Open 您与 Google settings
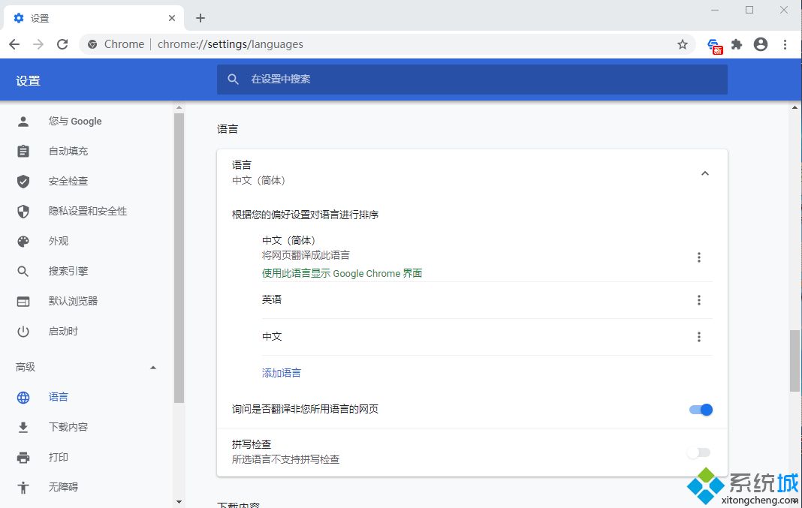Image resolution: width=802 pixels, height=508 pixels. (75, 121)
